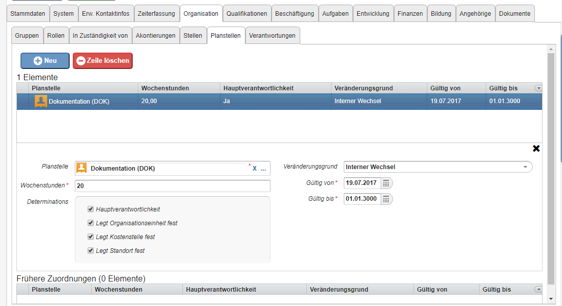Click into the Wochenstunden input field
This screenshot has height=306, width=562.
pyautogui.click(x=172, y=186)
